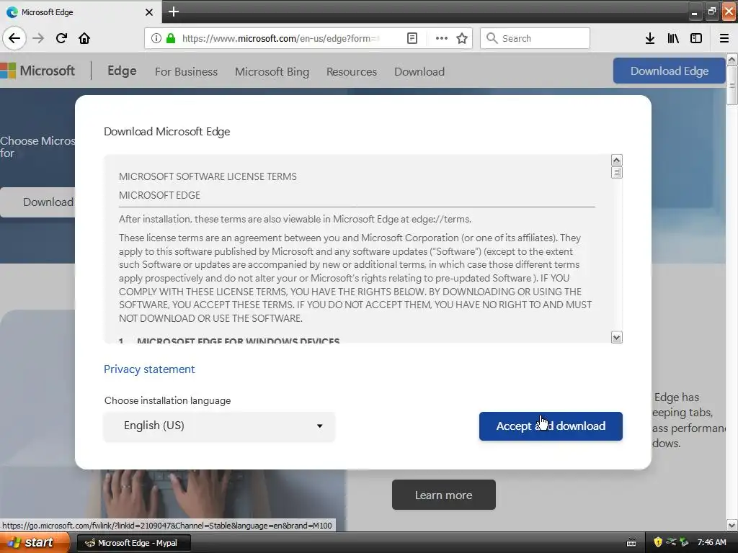Image resolution: width=738 pixels, height=553 pixels.
Task: Open a new tab with the plus
Action: pyautogui.click(x=173, y=12)
